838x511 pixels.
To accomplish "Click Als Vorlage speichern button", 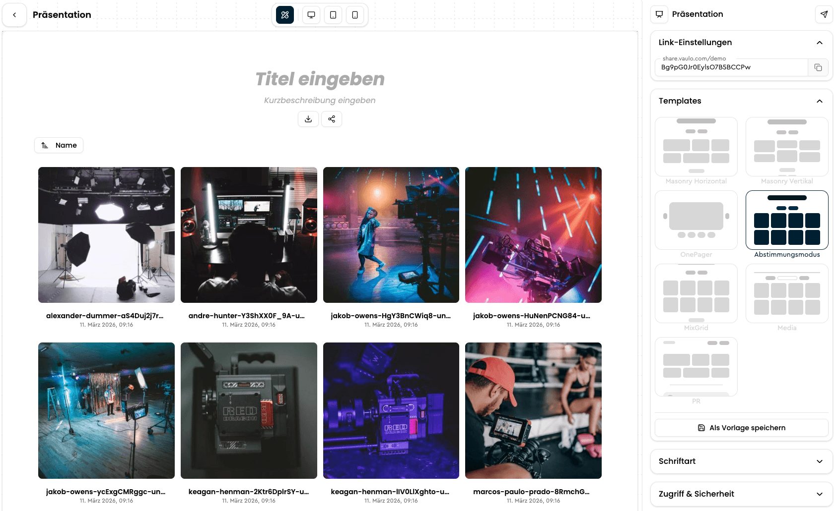I will pos(742,428).
